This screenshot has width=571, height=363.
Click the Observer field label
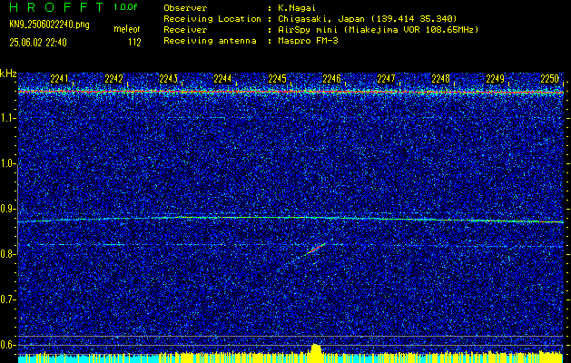185,7
